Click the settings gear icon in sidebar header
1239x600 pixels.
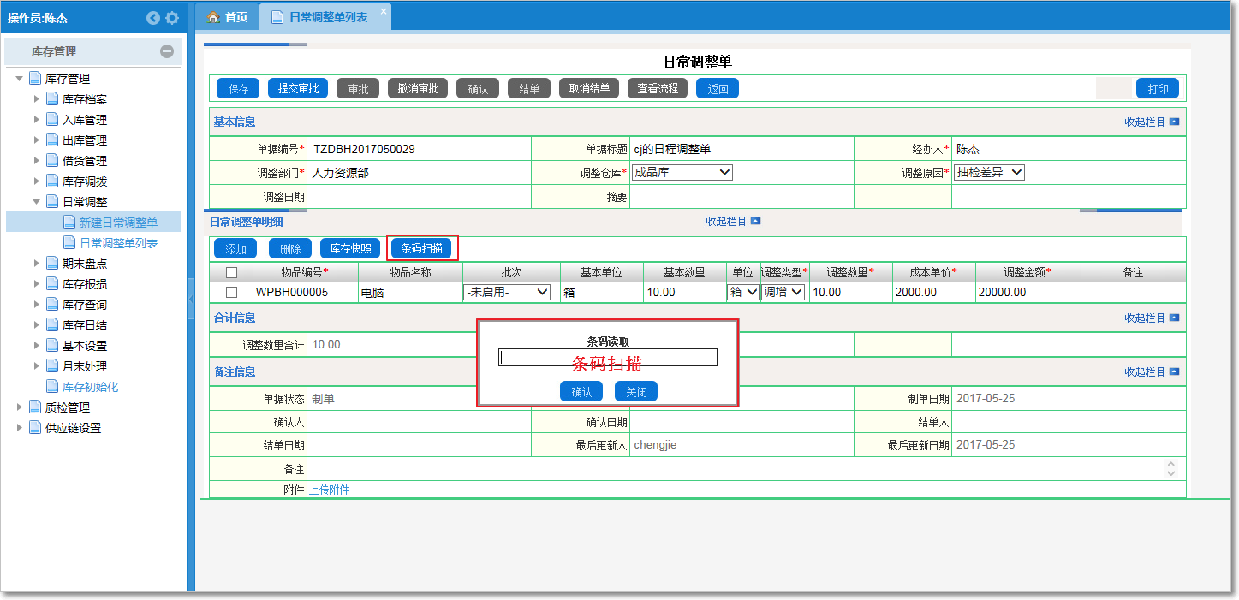pyautogui.click(x=172, y=18)
